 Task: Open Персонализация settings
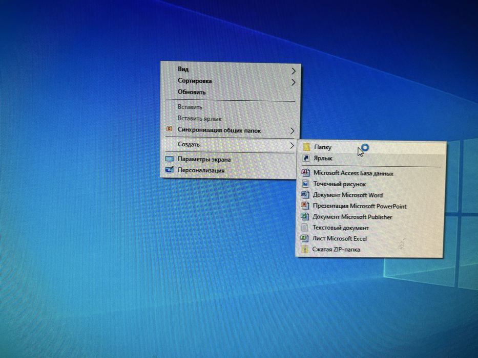tap(228, 170)
